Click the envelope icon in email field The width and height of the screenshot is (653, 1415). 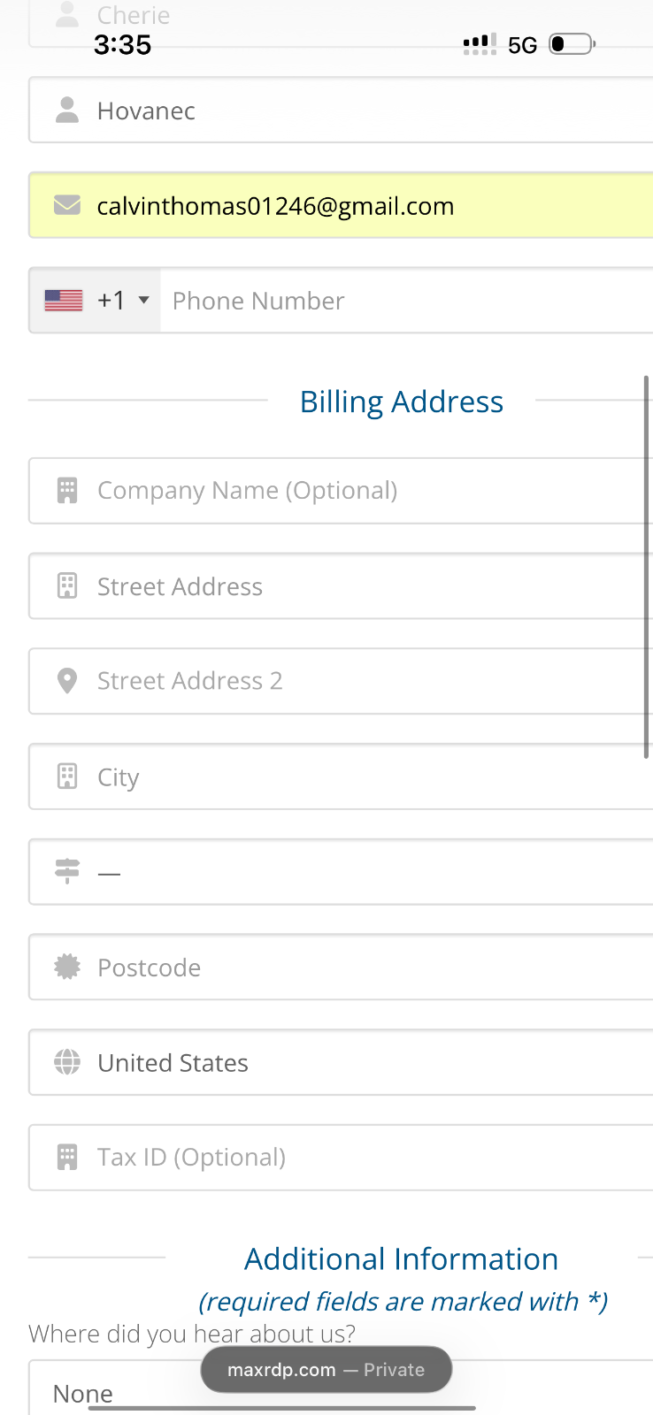point(67,205)
